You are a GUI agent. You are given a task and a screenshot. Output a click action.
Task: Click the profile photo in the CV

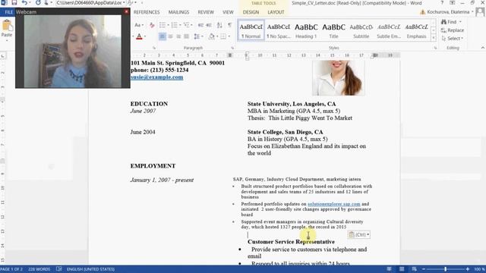coord(339,77)
